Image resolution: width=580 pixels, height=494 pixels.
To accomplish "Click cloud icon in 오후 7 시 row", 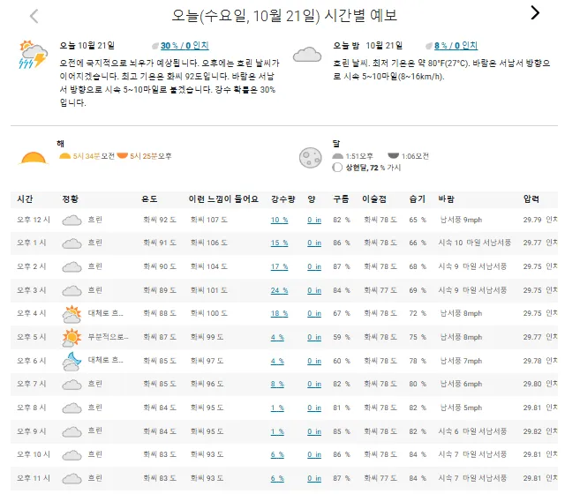I will (x=72, y=385).
